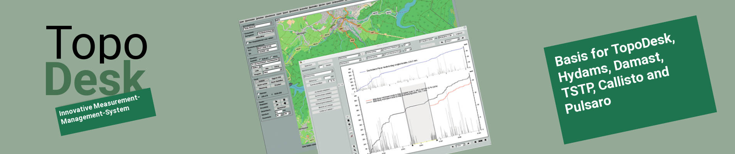
Task: Click the 'Innovative Measurement-Management-System' green label
Action: point(105,111)
